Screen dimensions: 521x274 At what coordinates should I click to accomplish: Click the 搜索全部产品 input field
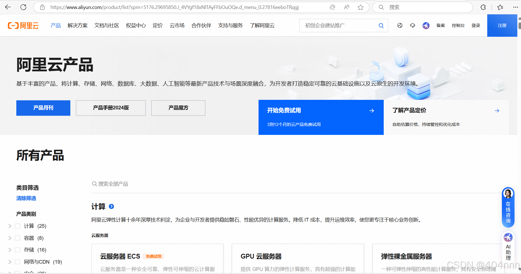(298, 184)
